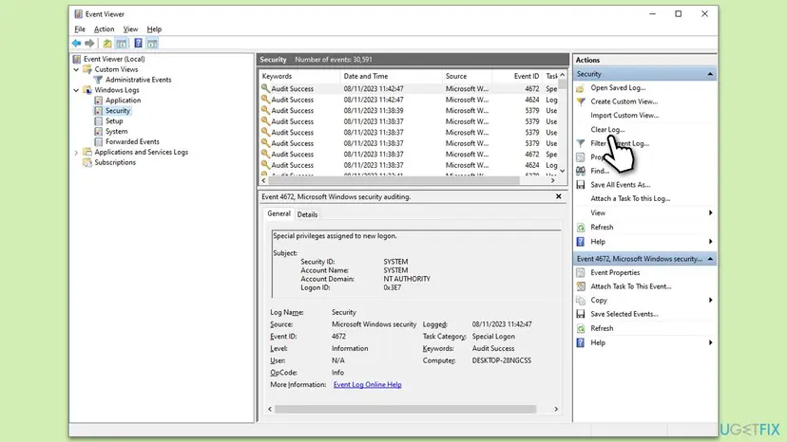
Task: Click the event list scroll down arrow
Action: tap(563, 171)
